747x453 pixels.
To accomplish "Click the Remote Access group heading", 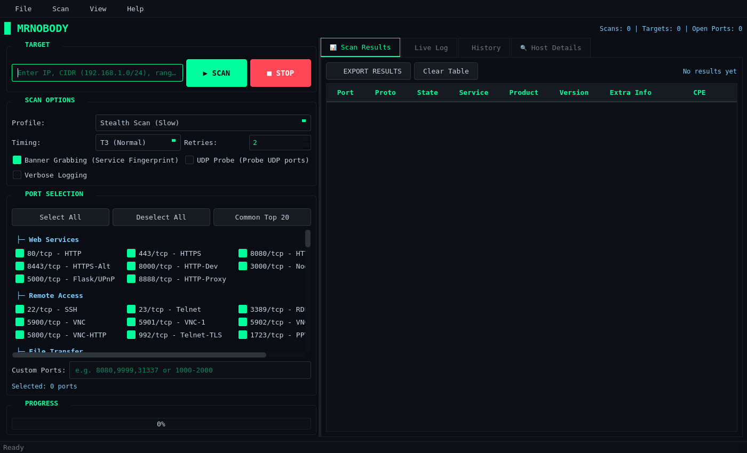I will [50, 295].
